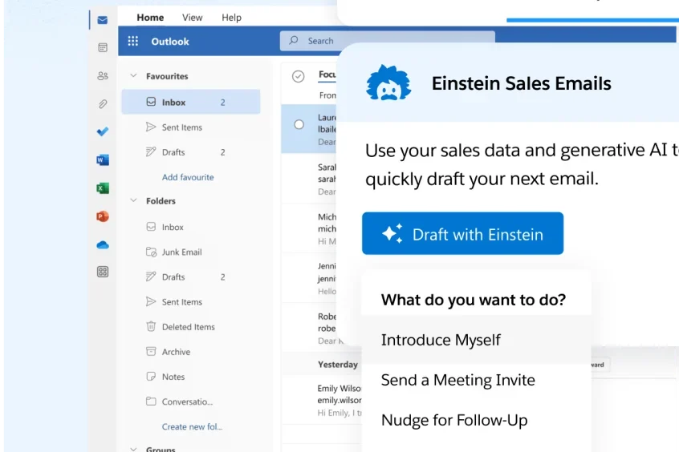The image size is (679, 452).
Task: Click the Folders Sent Items arrow icon
Action: [x=151, y=301]
